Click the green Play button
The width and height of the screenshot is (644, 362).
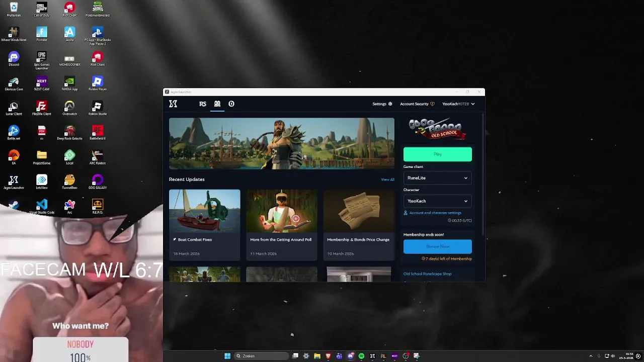click(438, 154)
